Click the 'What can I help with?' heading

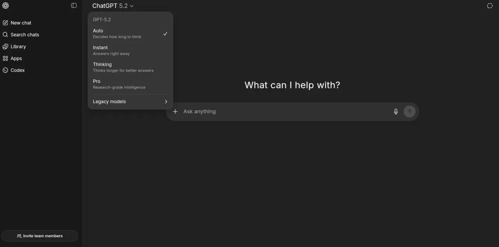(x=292, y=85)
